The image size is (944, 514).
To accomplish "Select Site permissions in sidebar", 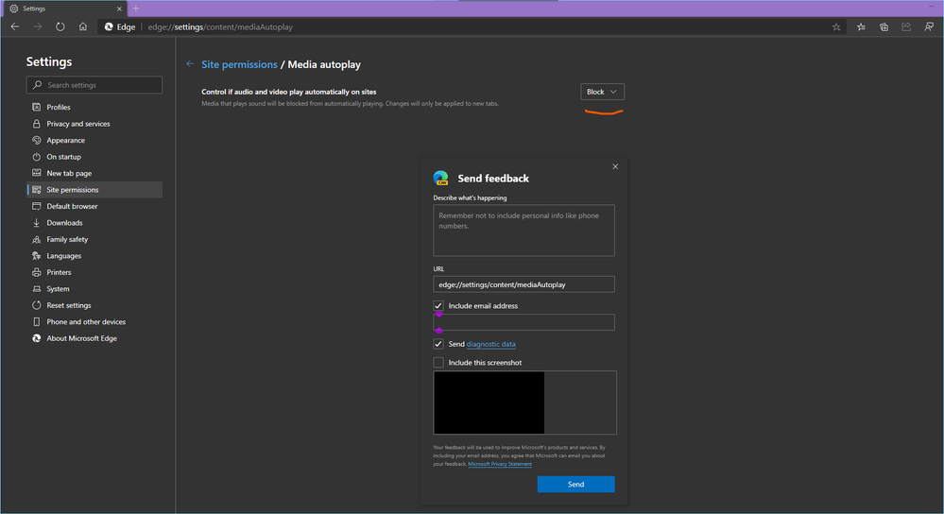I will click(94, 190).
